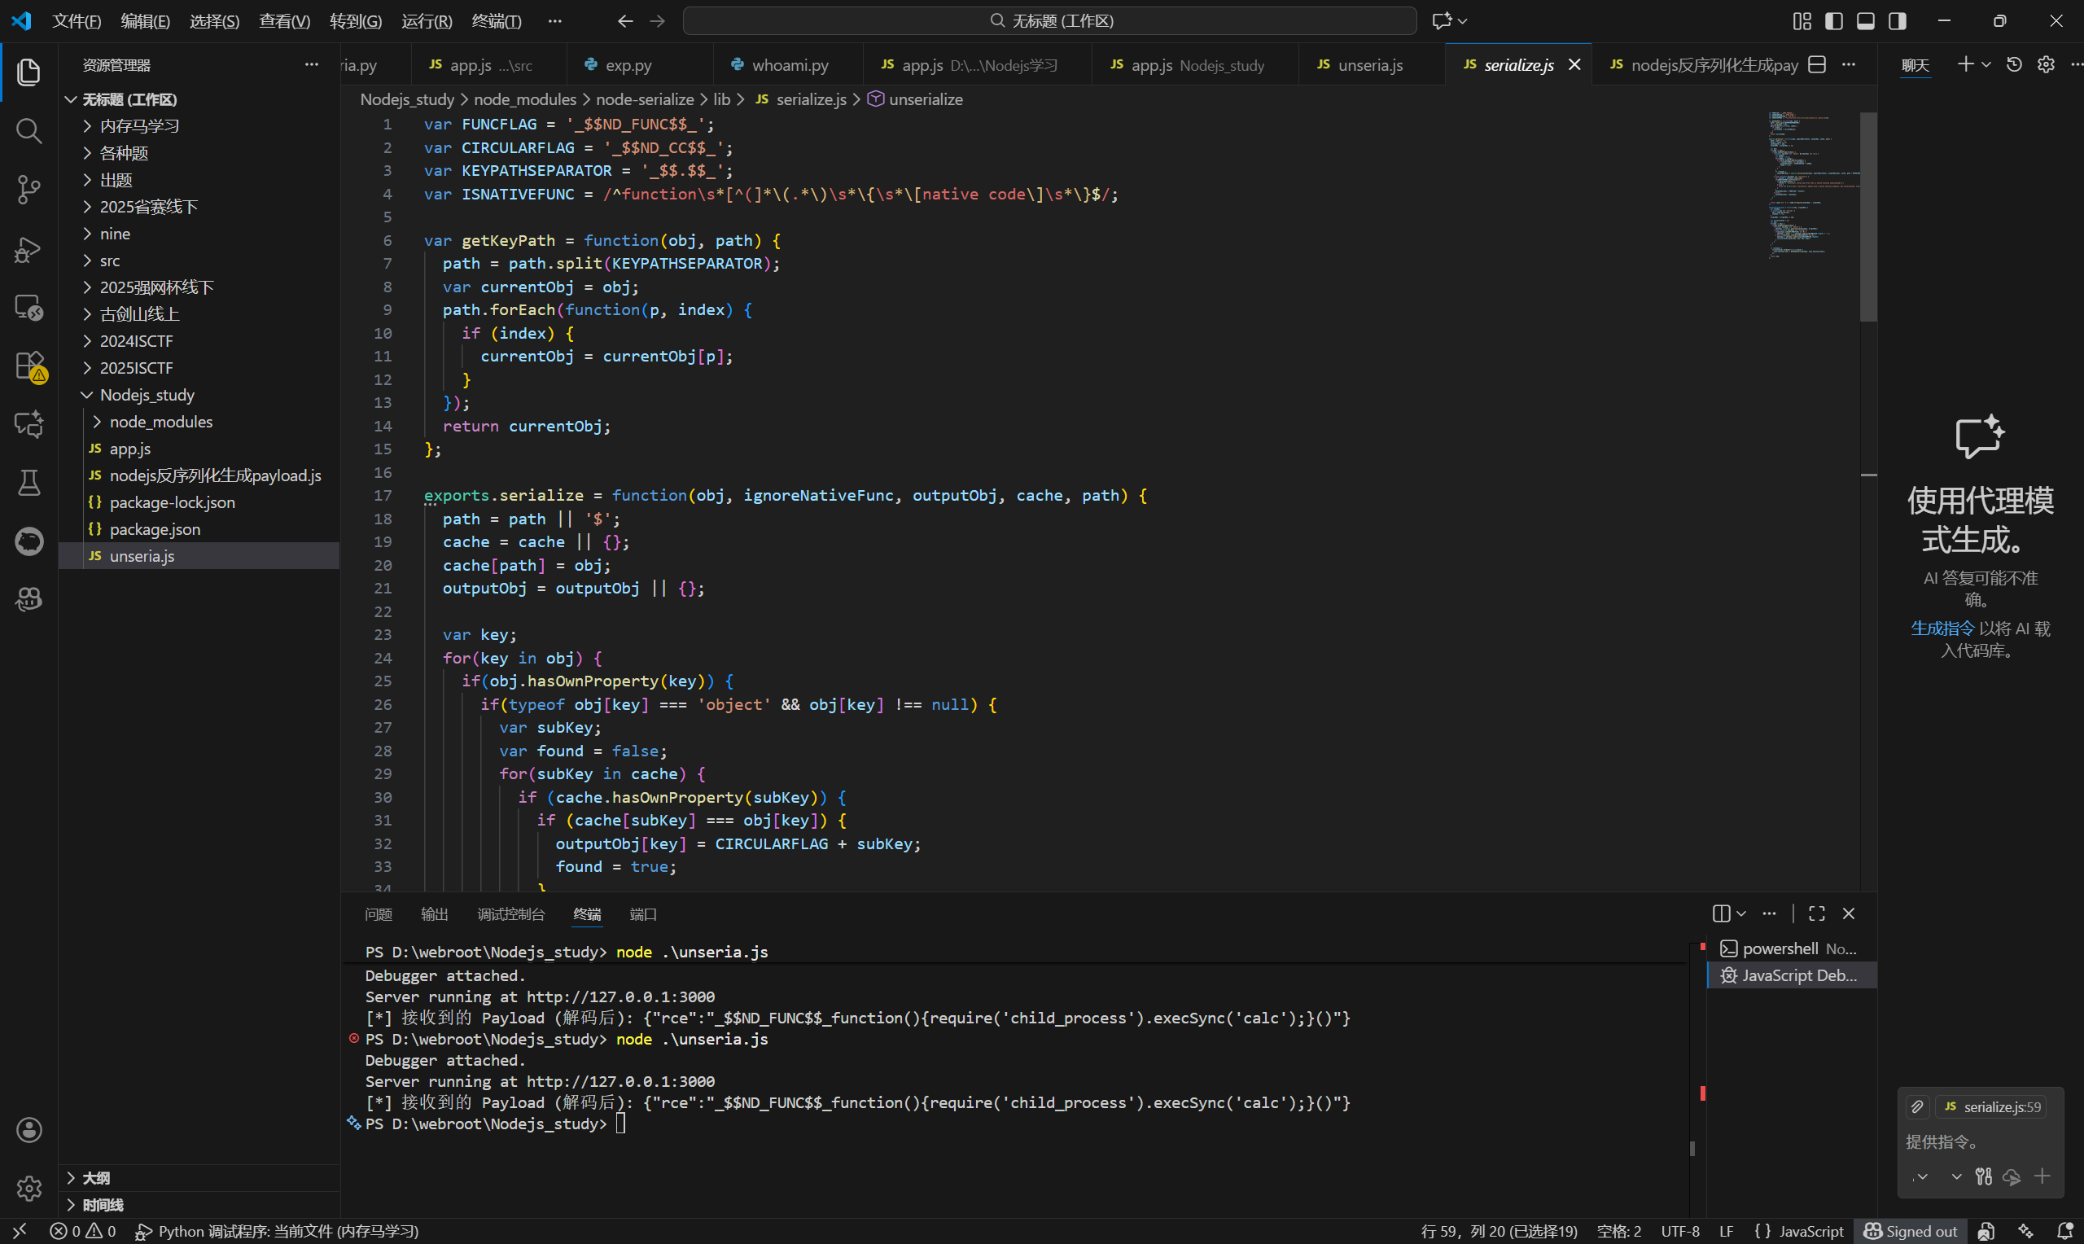Screen dimensions: 2084x1244
Task: Split the editor to the right
Action: 1817,64
